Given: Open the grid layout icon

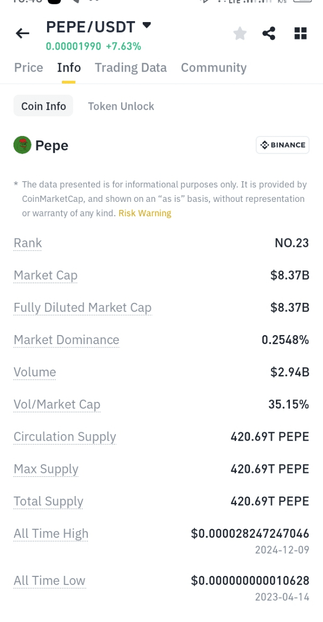Looking at the screenshot, I should (300, 33).
